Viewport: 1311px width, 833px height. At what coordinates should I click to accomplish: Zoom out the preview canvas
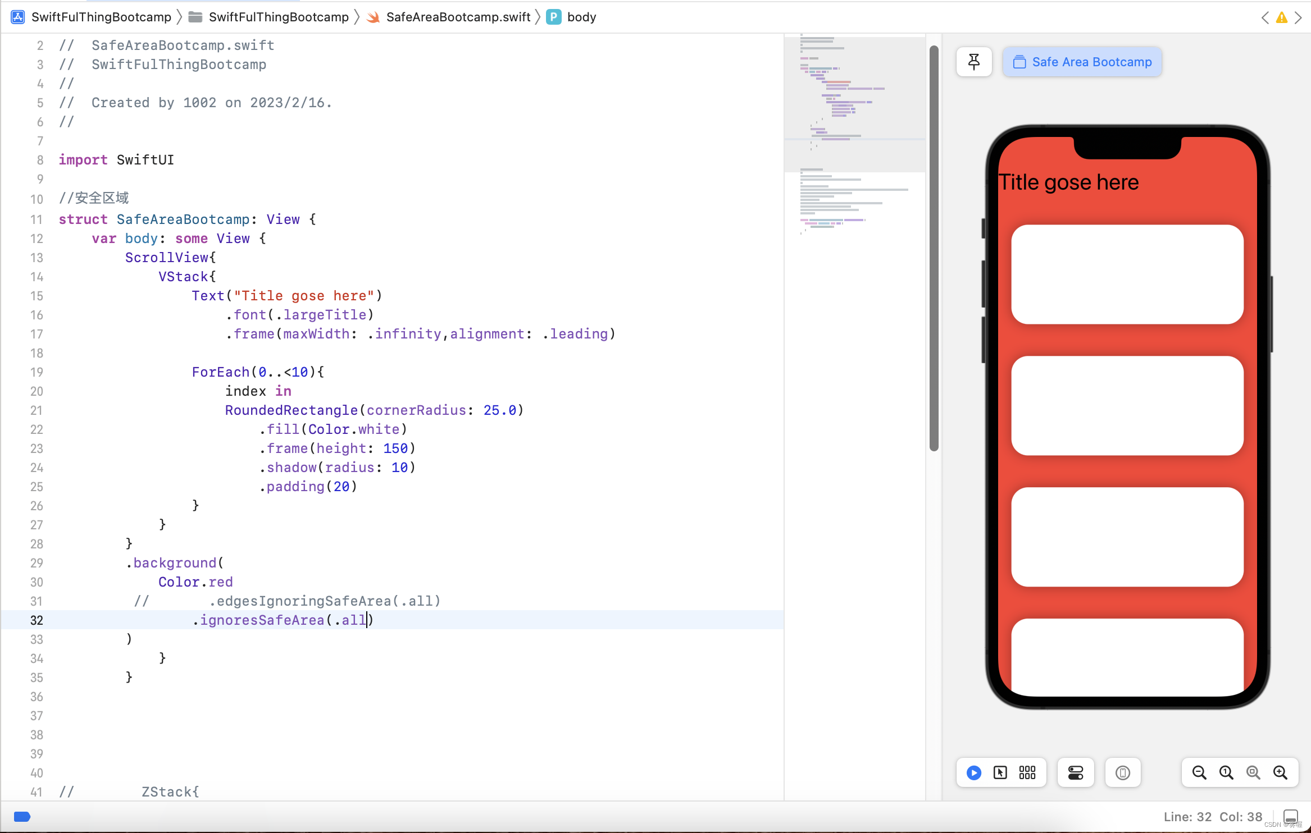pyautogui.click(x=1199, y=773)
